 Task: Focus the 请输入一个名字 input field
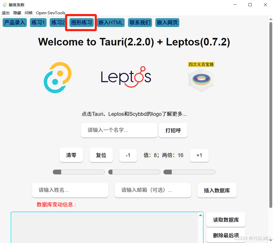coord(119,130)
